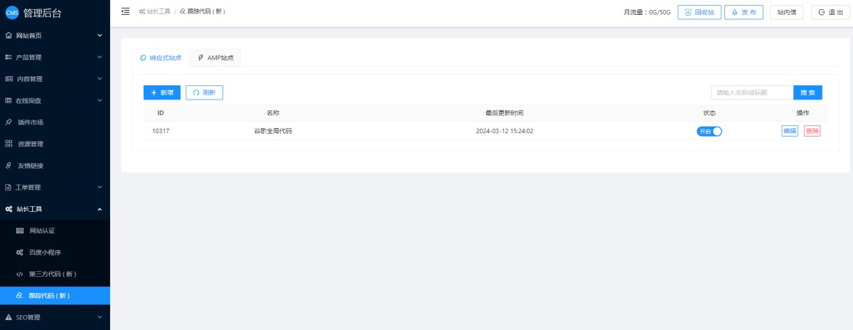Image resolution: width=853 pixels, height=330 pixels.
Task: Click the plus icon on 新增 button
Action: coord(154,92)
